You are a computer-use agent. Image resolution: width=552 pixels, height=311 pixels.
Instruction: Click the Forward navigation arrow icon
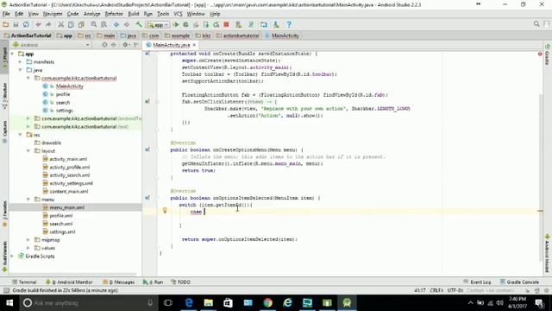(127, 25)
